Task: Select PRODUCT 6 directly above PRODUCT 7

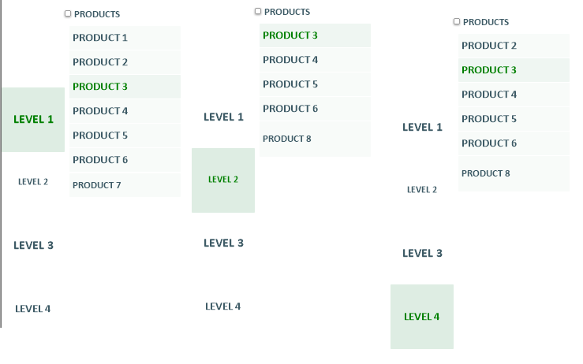Action: point(125,160)
